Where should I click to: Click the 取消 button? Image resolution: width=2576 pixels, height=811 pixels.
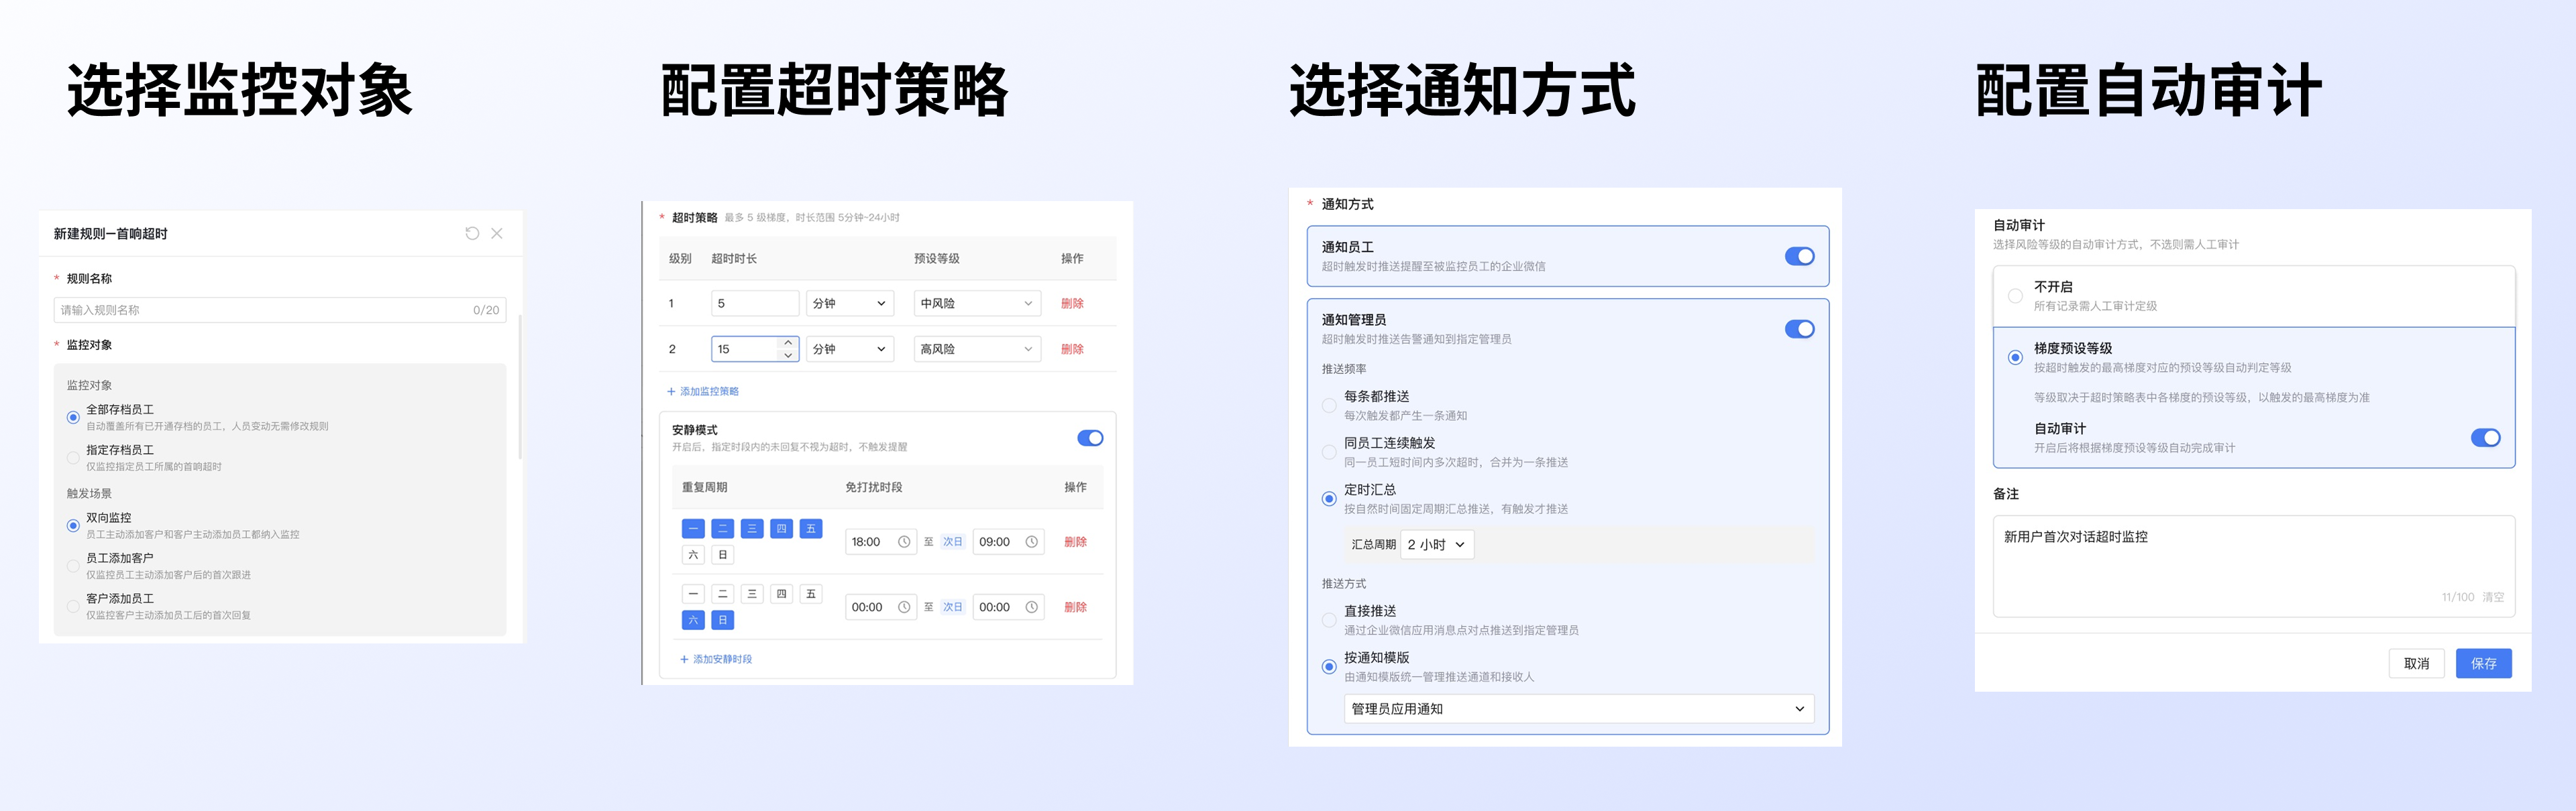(x=2416, y=664)
